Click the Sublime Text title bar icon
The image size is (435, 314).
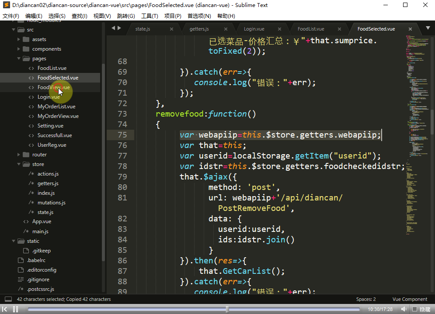coord(6,5)
